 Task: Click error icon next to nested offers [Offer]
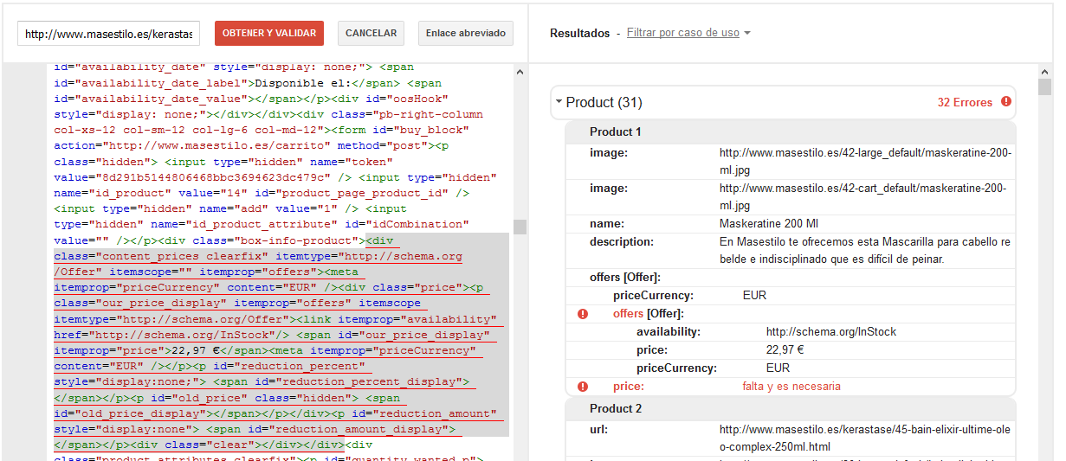point(582,314)
